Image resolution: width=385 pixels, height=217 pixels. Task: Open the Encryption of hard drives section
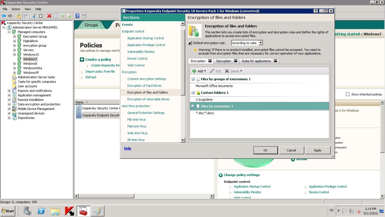(x=144, y=86)
